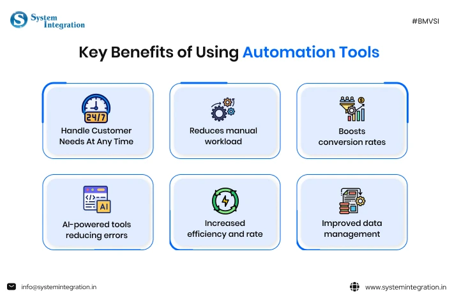Image resolution: width=452 pixels, height=300 pixels.
Task: Click the globe website icon
Action: (355, 287)
